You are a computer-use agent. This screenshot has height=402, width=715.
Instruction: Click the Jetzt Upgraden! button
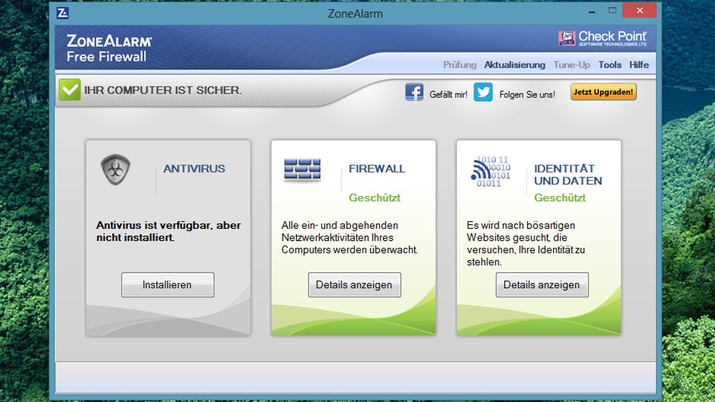click(x=603, y=91)
